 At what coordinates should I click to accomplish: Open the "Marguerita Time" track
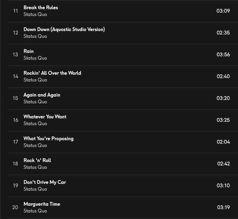pyautogui.click(x=42, y=204)
